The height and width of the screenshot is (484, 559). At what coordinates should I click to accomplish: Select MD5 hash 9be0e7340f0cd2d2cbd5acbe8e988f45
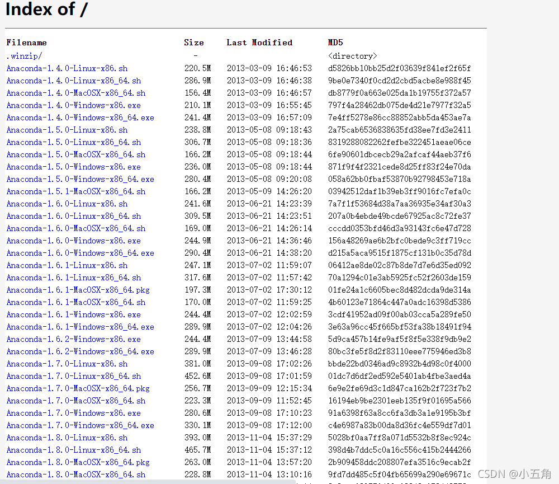click(x=400, y=81)
